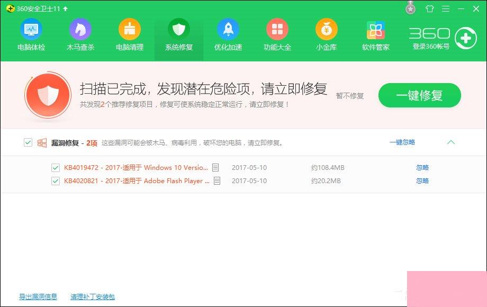Click the 一键忽略 link
Image resolution: width=487 pixels, height=307 pixels.
(402, 142)
